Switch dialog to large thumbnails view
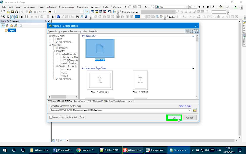Image resolution: width=246 pixels, height=154 pixels. 196,31
